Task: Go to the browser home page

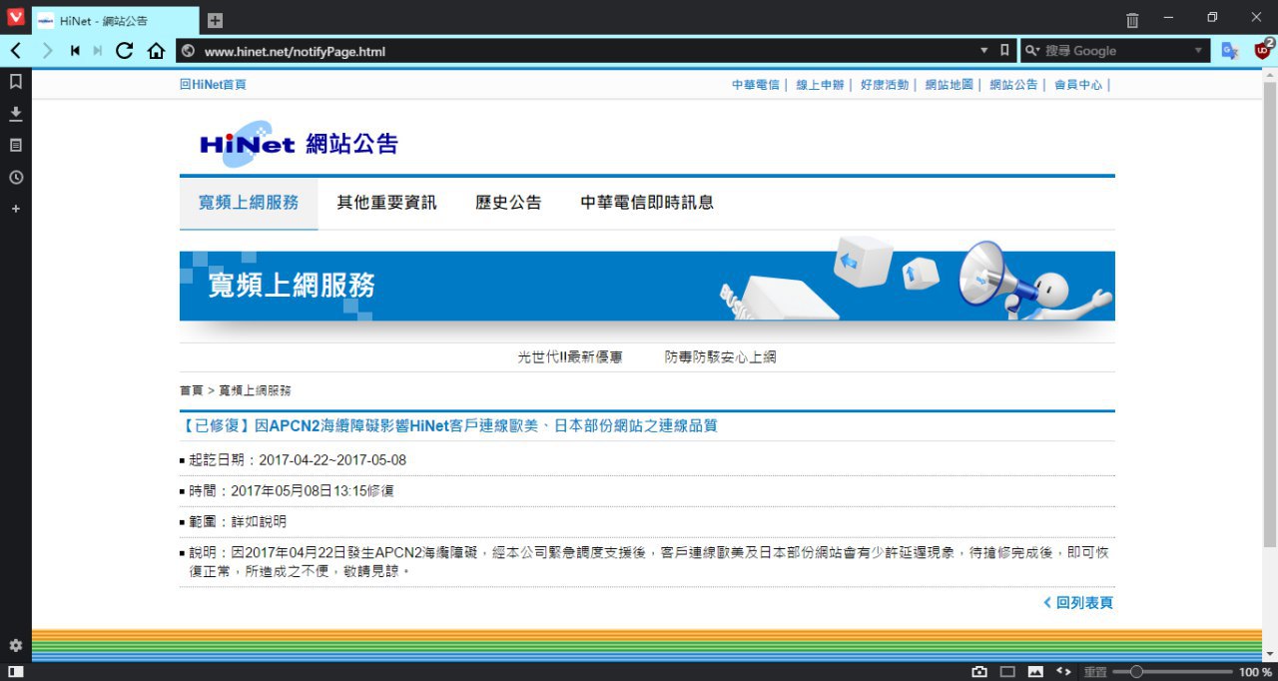Action: pos(156,50)
